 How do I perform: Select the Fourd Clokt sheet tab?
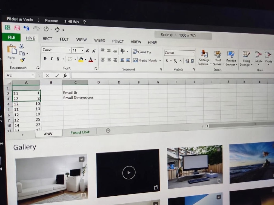(x=80, y=132)
